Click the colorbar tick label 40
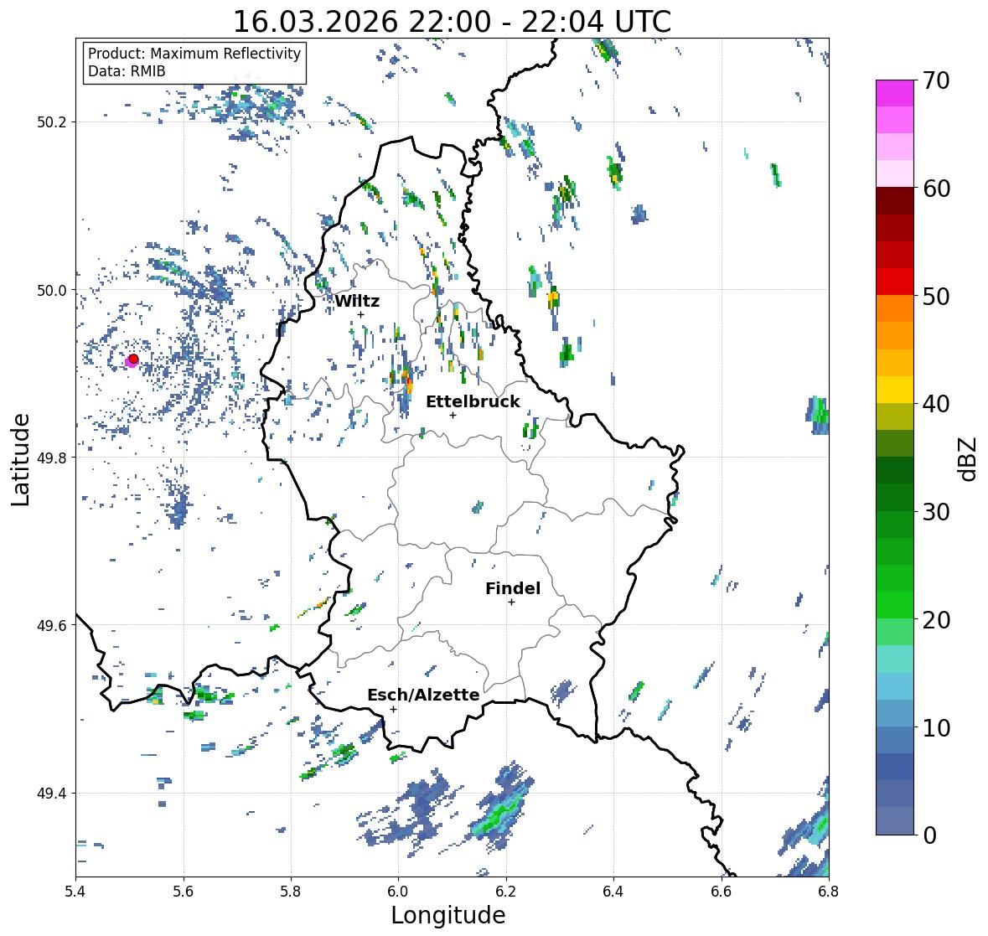 pyautogui.click(x=936, y=404)
